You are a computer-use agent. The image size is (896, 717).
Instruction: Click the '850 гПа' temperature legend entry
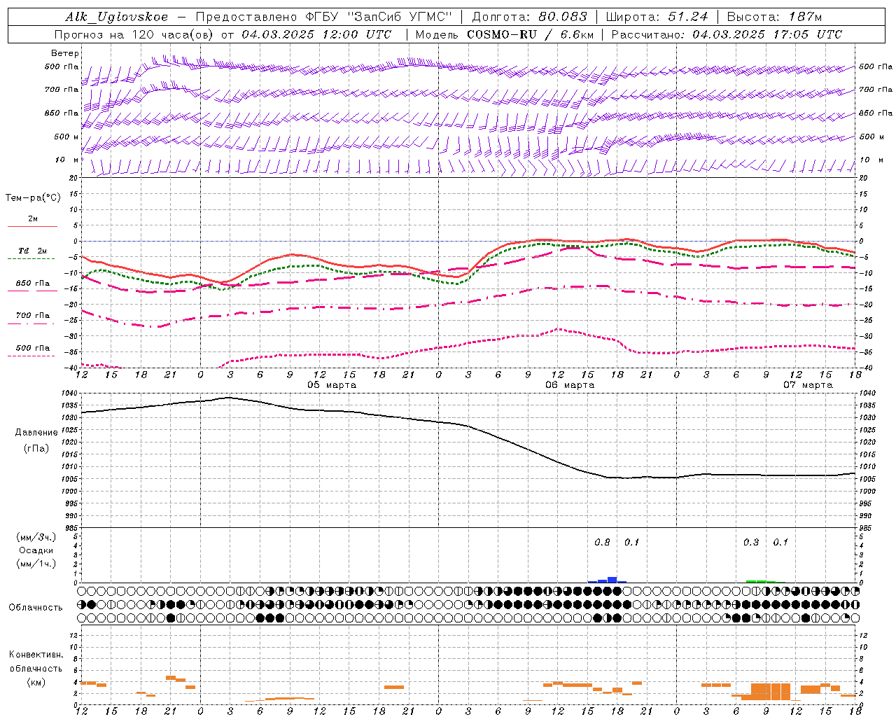[32, 286]
